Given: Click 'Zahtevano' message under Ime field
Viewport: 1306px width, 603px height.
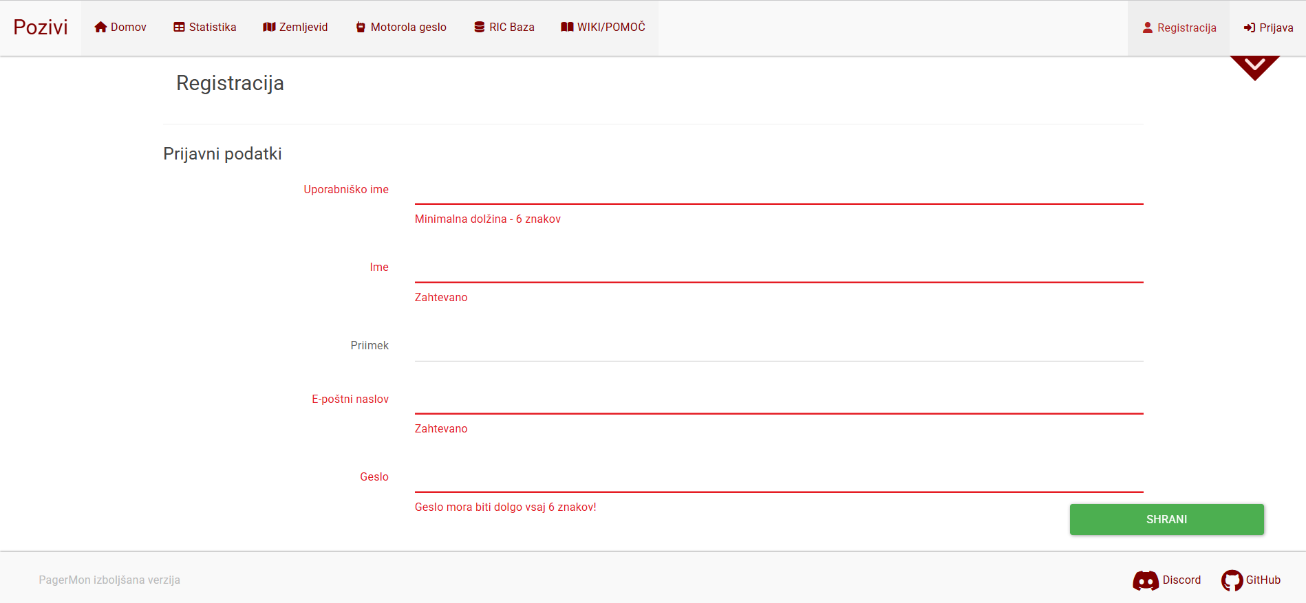Looking at the screenshot, I should point(441,297).
